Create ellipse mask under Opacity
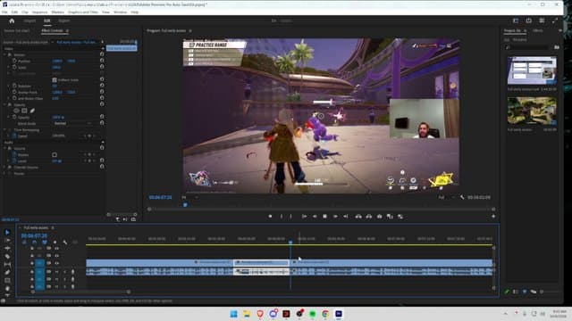This screenshot has width=572, height=321. click(16, 111)
